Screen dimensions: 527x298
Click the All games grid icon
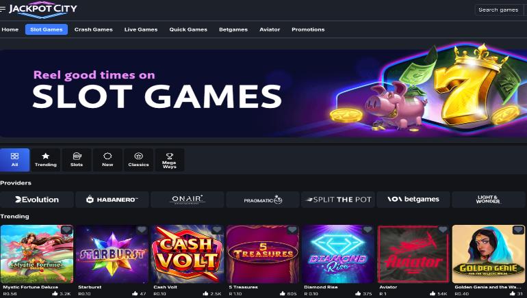click(x=15, y=156)
